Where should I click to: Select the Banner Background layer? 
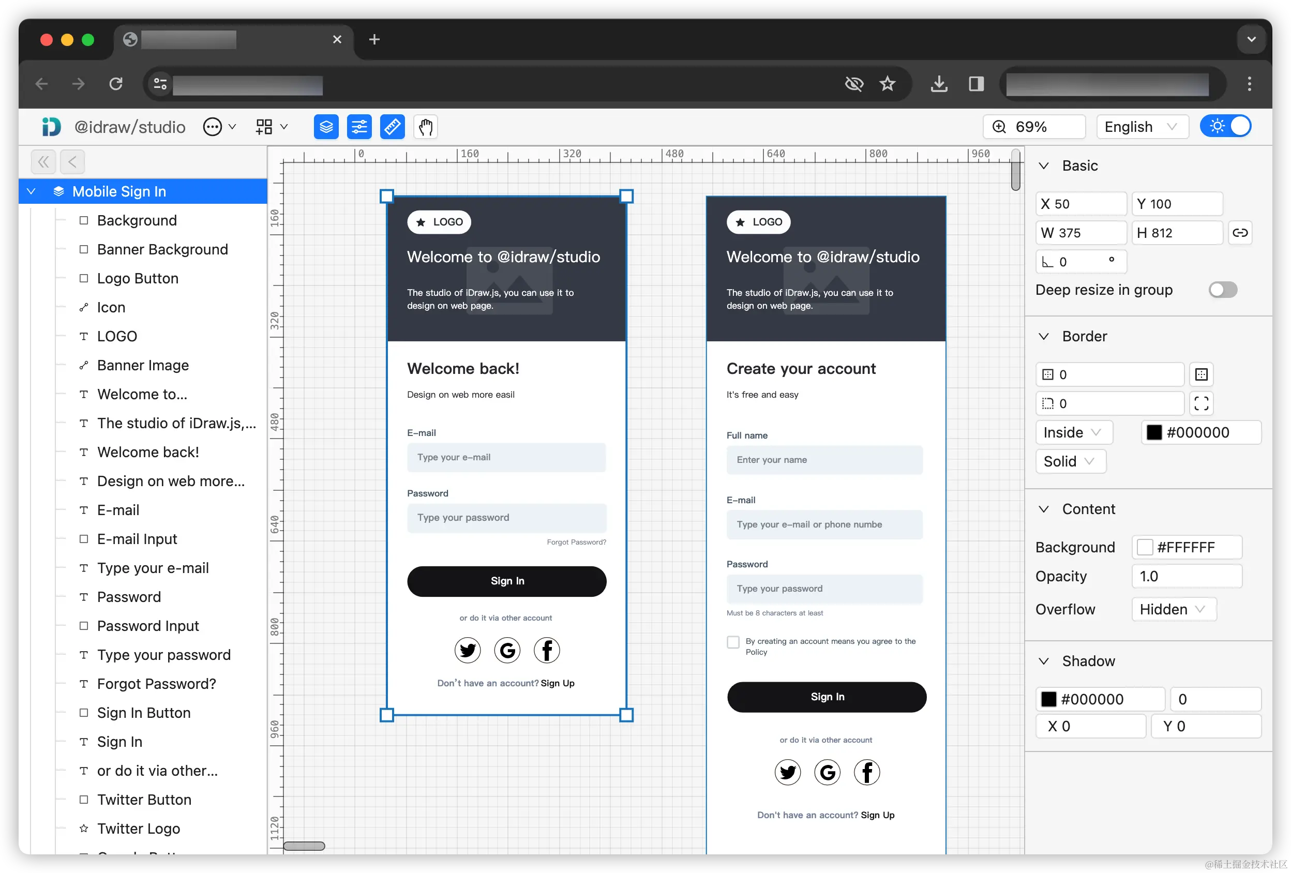click(x=162, y=249)
